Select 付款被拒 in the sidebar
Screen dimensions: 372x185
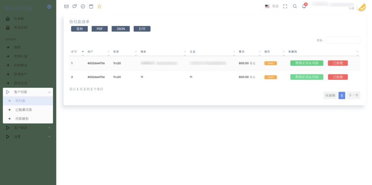[22, 119]
